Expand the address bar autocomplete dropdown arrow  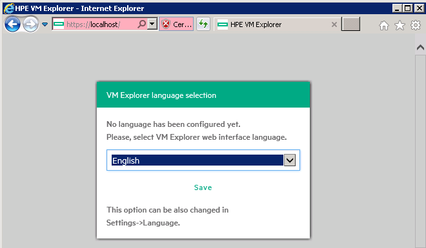click(152, 24)
